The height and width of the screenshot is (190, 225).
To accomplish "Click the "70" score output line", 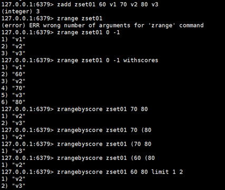I will click(x=13, y=88).
